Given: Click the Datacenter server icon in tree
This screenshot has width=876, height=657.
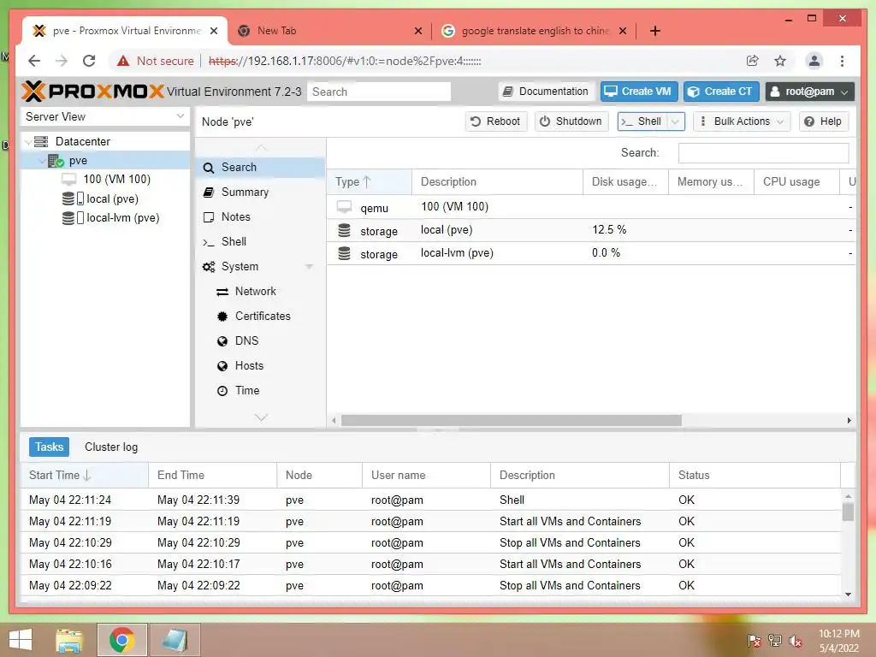Looking at the screenshot, I should coord(41,141).
